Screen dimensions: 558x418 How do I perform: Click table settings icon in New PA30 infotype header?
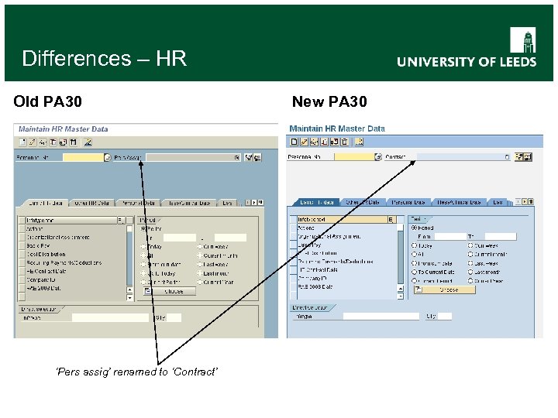391,219
